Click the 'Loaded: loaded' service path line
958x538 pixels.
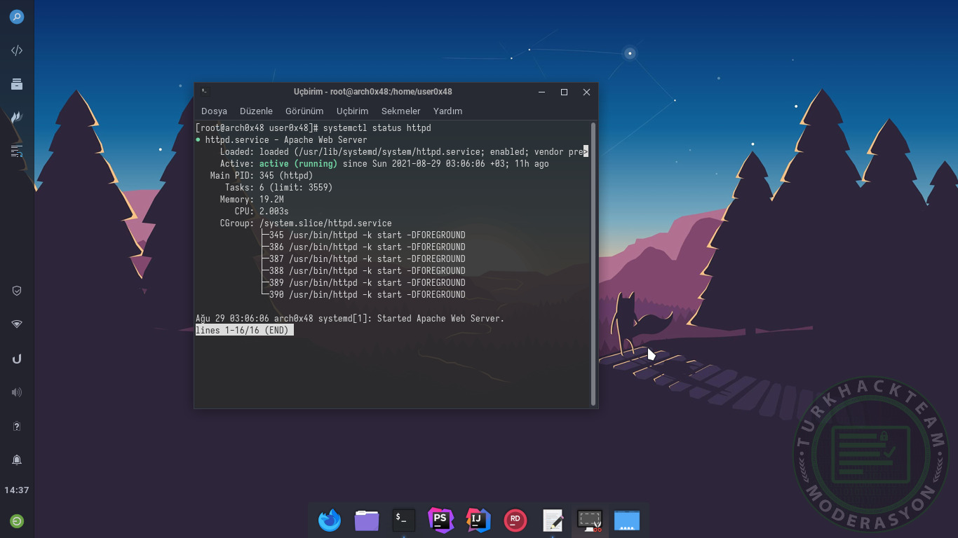pos(404,152)
